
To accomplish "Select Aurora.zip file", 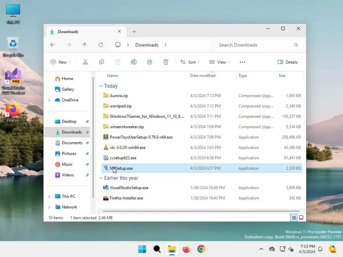I will [202, 96].
